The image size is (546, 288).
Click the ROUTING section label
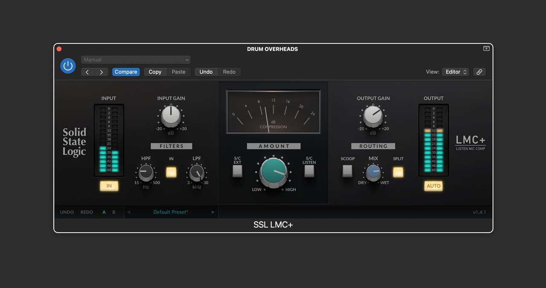pos(373,146)
